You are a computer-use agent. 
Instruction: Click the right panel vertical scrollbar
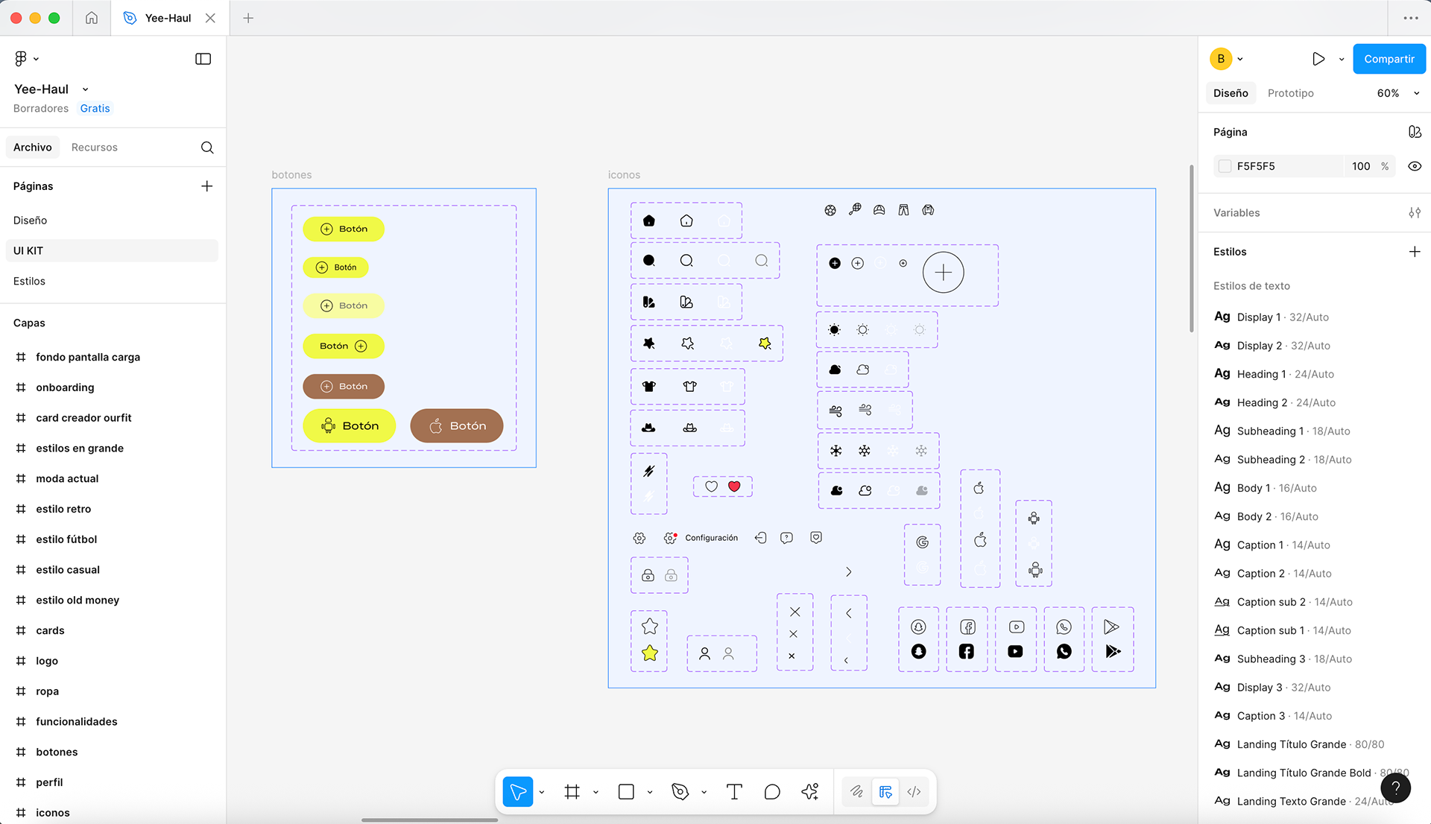click(1192, 248)
